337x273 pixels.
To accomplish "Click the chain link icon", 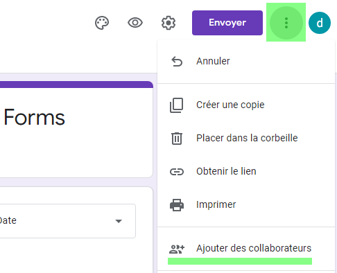I will coord(177,172).
